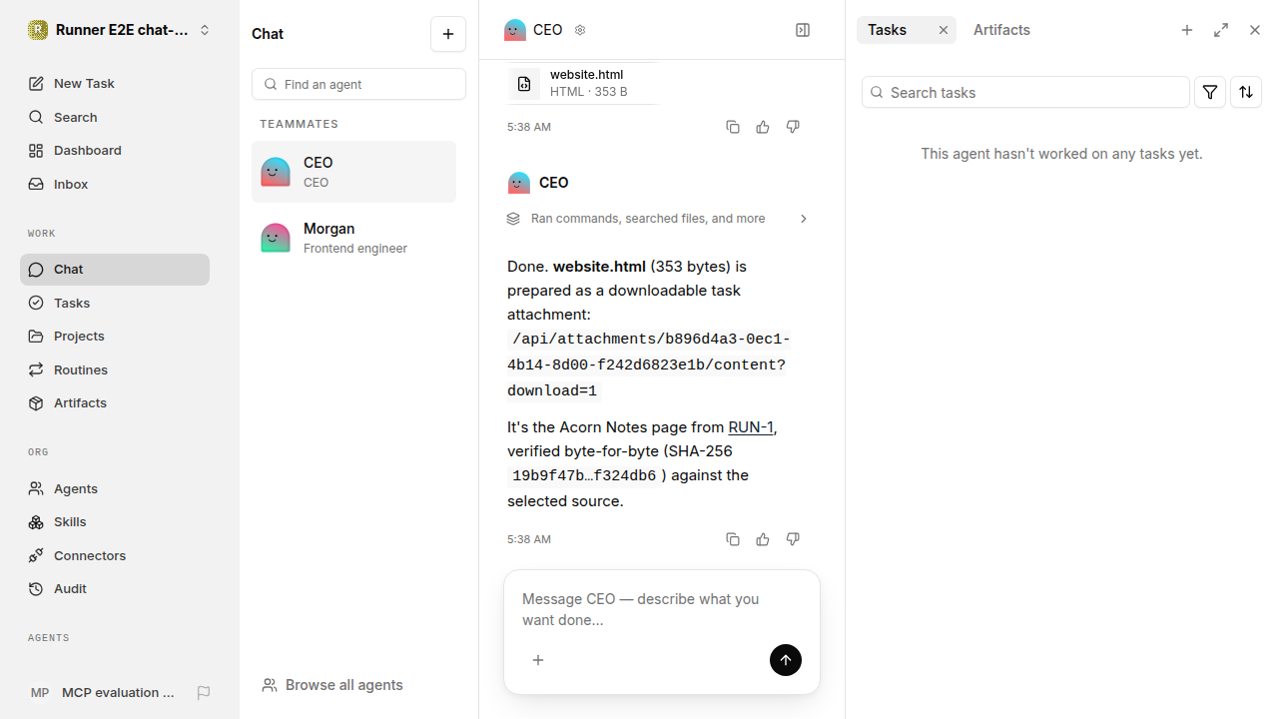Open Routines page

(x=115, y=369)
